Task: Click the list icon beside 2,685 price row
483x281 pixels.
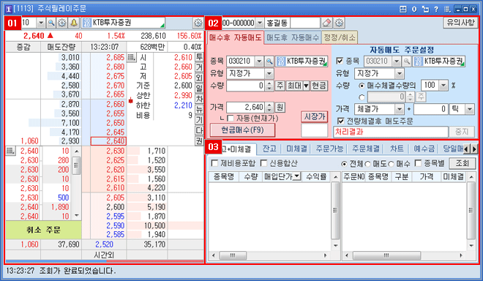Action: (131, 57)
